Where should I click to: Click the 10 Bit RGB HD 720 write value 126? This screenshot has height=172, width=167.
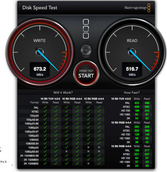[x=137, y=135]
